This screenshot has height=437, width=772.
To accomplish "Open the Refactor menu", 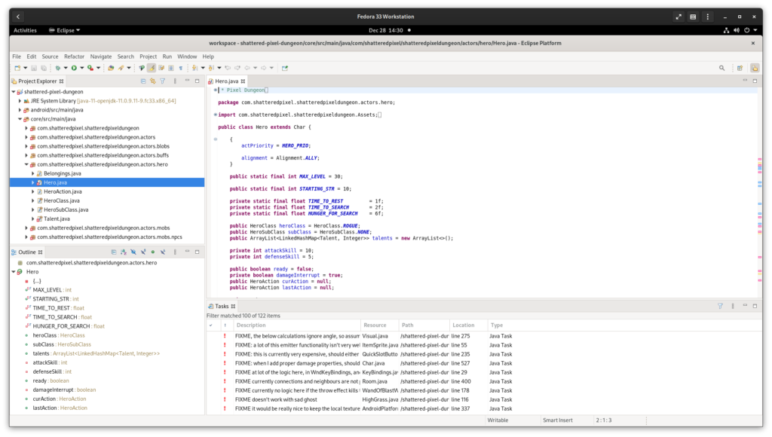I will pyautogui.click(x=74, y=57).
